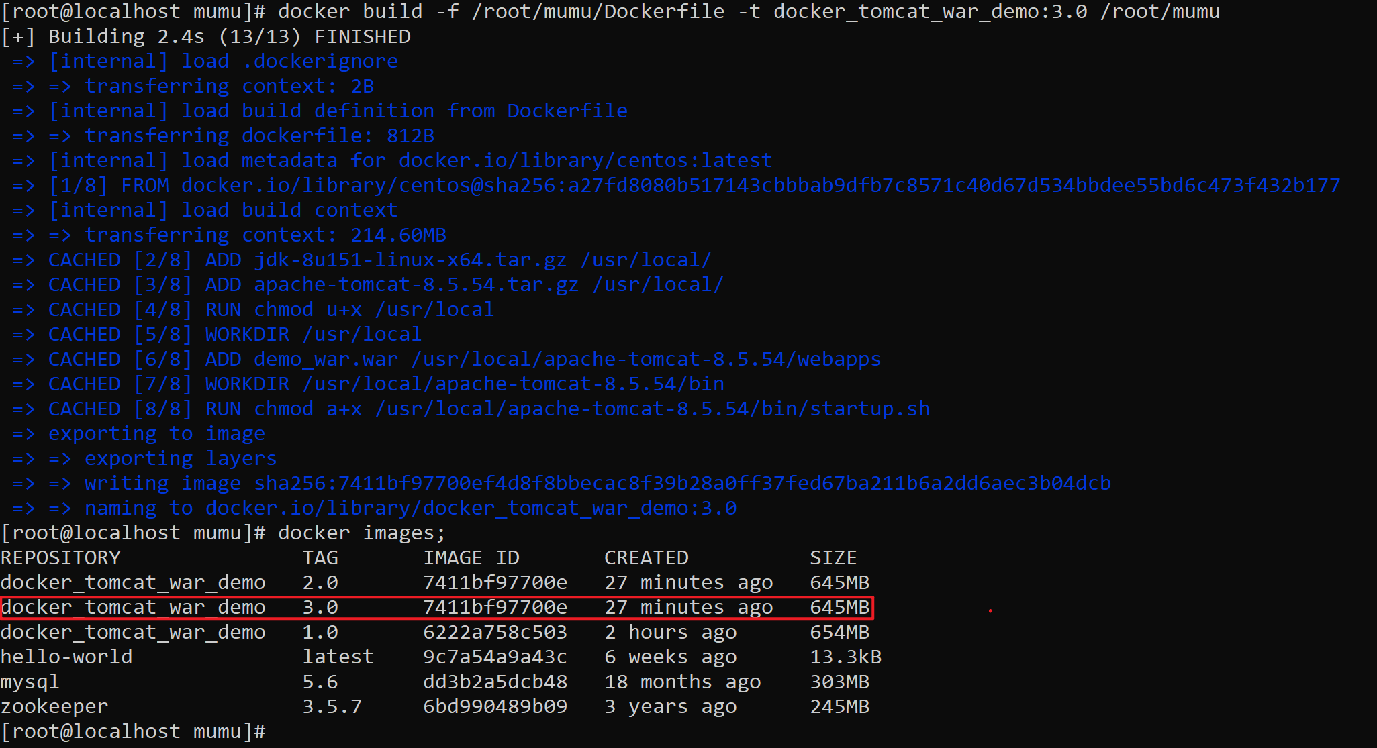1377x748 pixels.
Task: Click the IMAGE ID column header
Action: click(x=471, y=558)
